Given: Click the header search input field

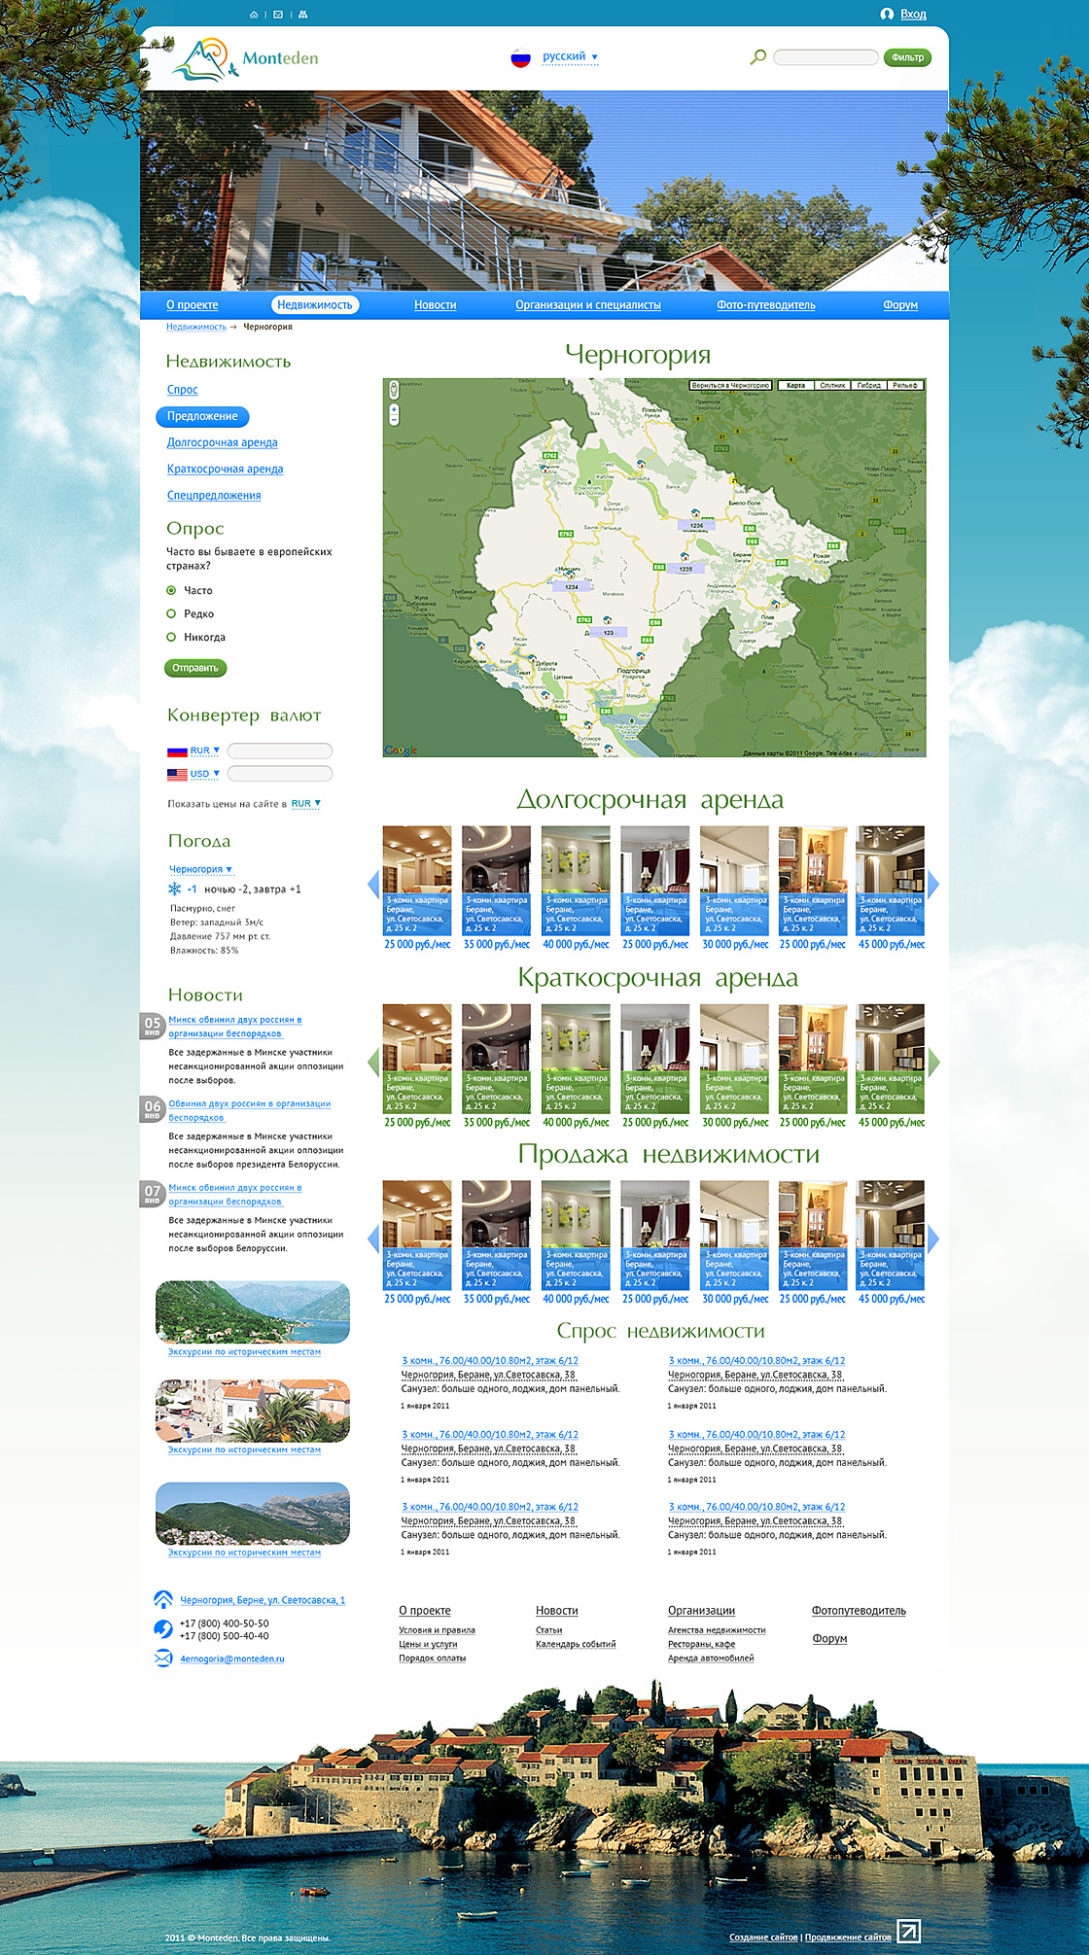Looking at the screenshot, I should coord(826,57).
